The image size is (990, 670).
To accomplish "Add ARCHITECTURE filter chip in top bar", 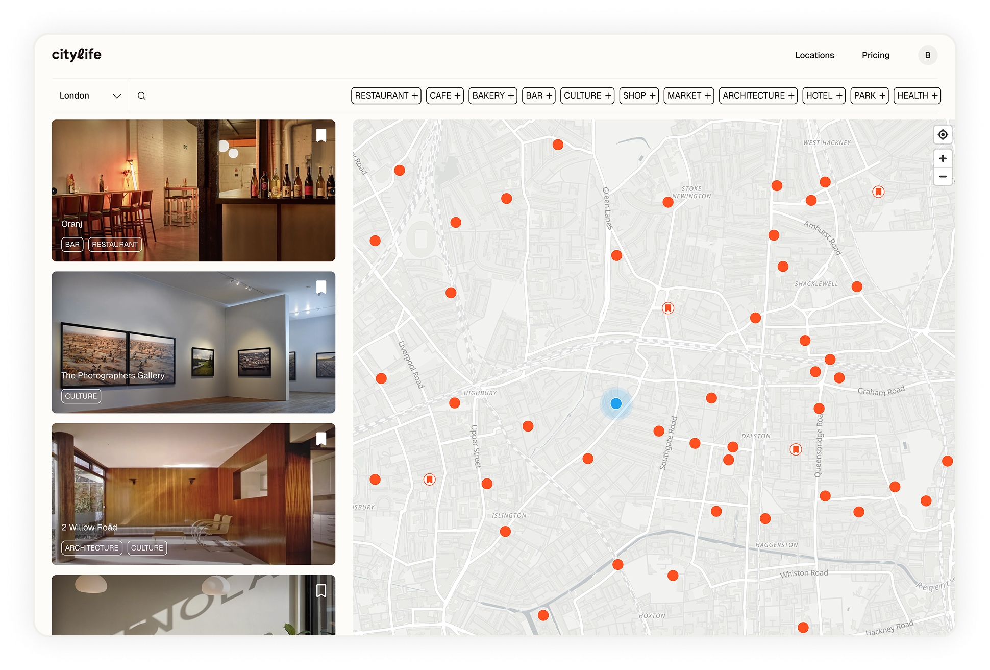I will (x=758, y=96).
